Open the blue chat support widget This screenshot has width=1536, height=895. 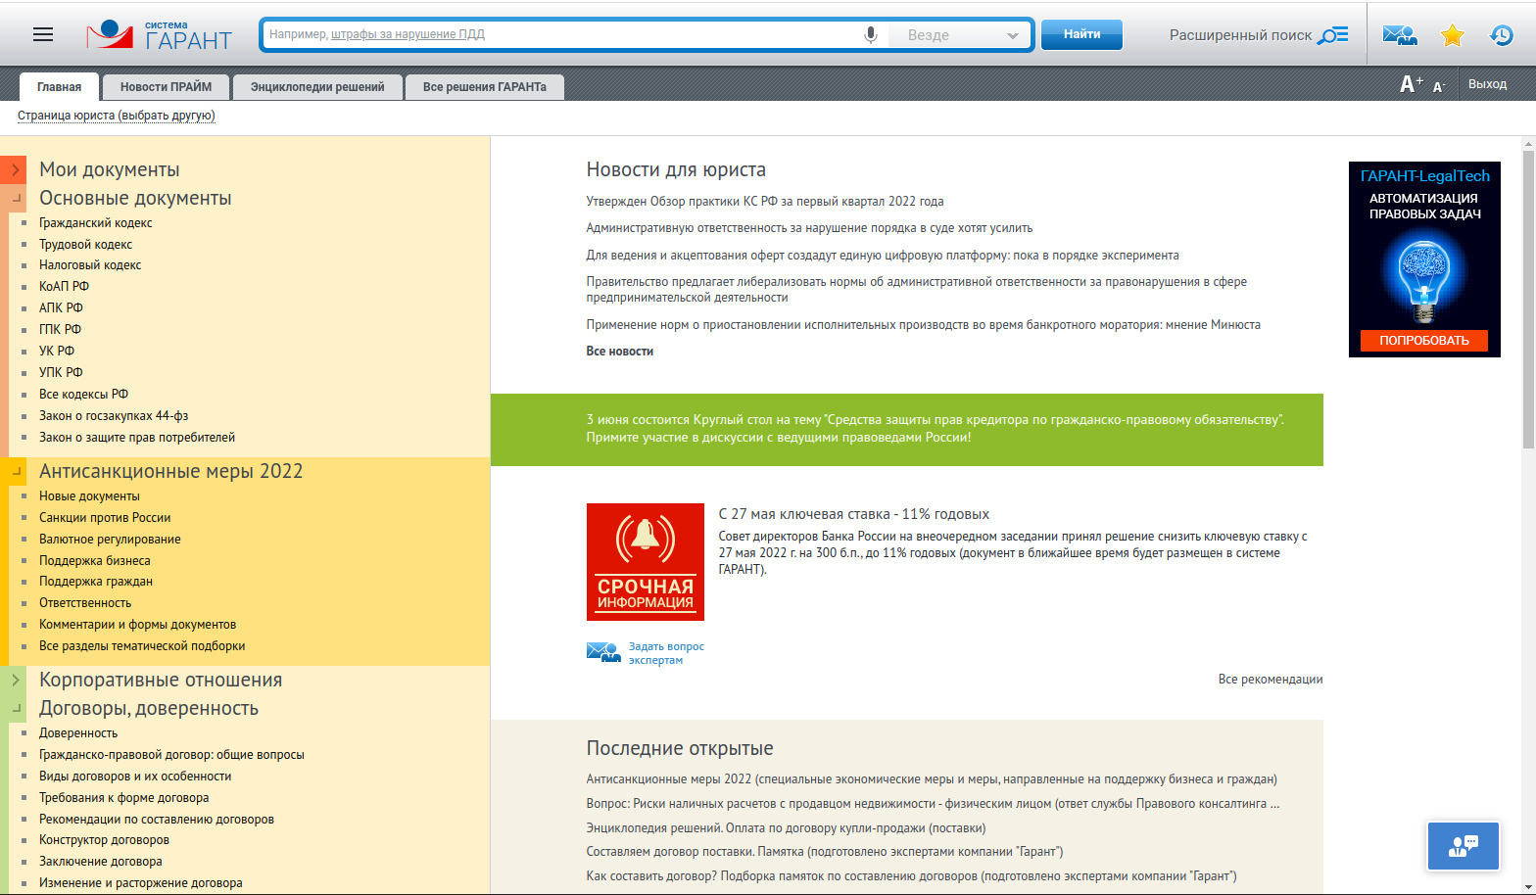1464,846
